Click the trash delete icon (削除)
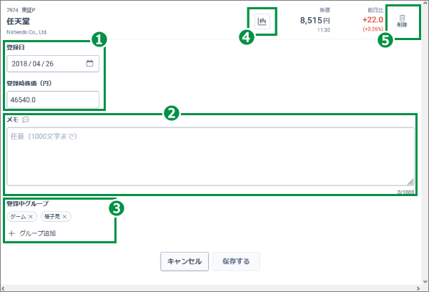429x292 pixels. [x=402, y=21]
